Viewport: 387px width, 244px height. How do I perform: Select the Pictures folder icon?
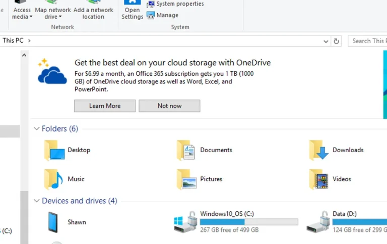[x=186, y=179]
